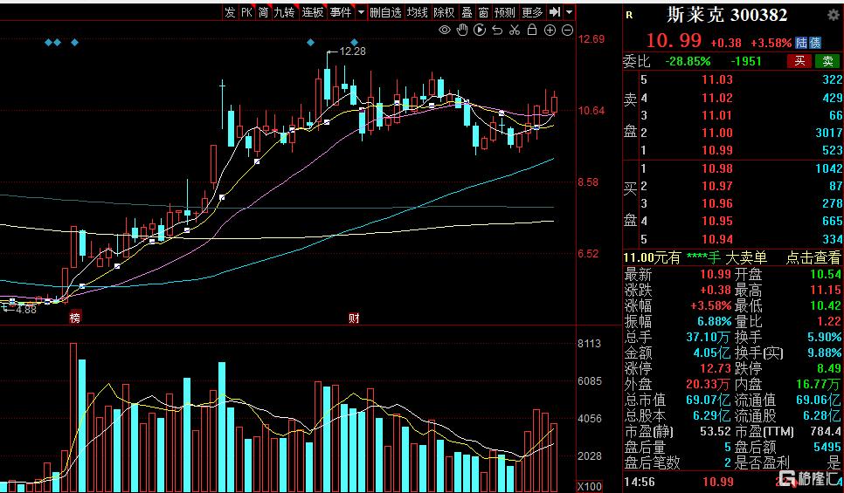Image resolution: width=844 pixels, height=493 pixels.
Task: Click the 窗 window button
Action: point(483,12)
